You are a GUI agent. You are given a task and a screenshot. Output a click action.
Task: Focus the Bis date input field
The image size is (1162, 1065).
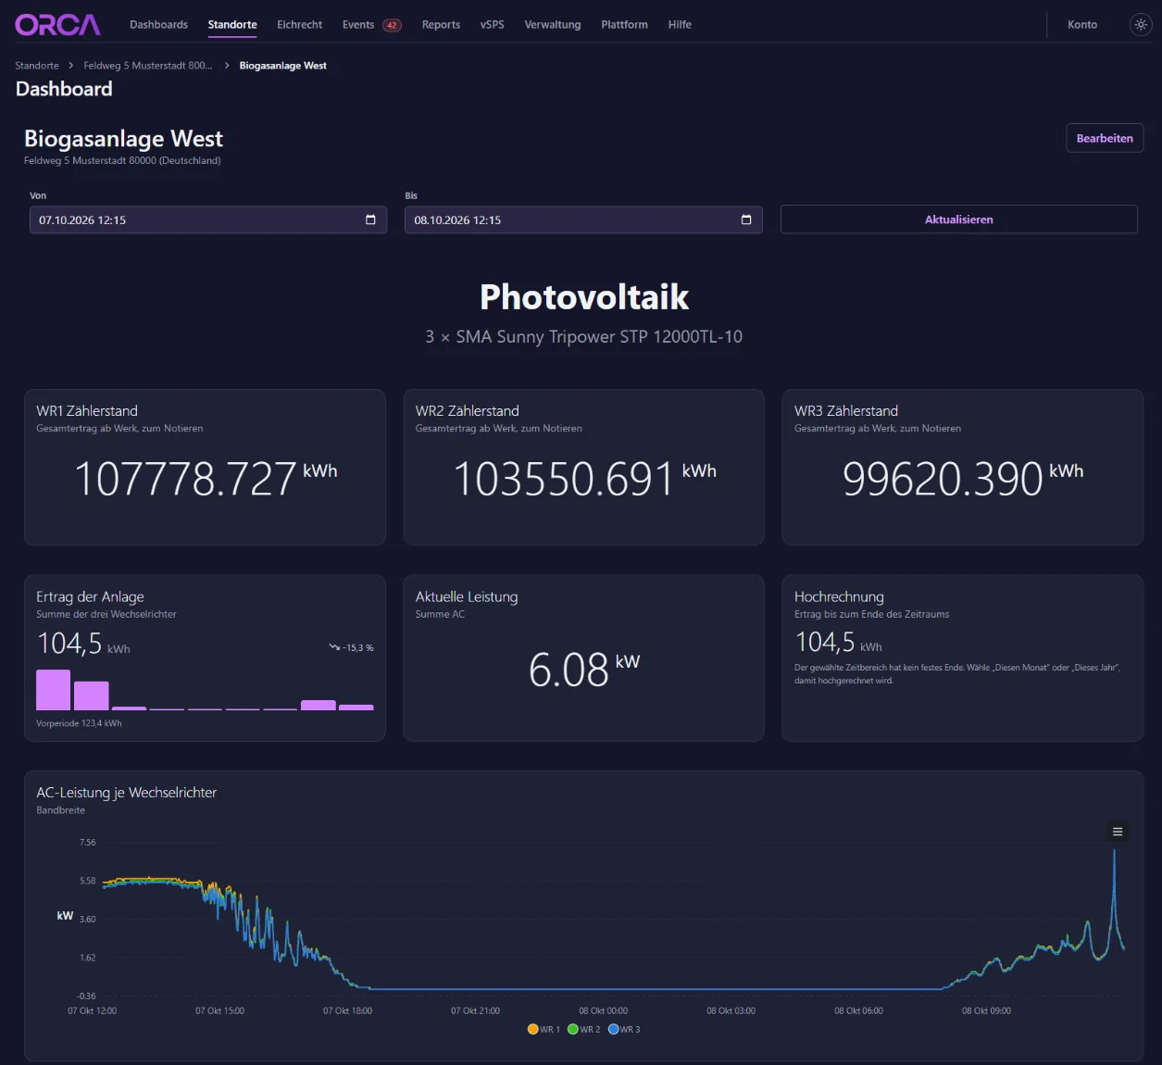click(x=583, y=220)
